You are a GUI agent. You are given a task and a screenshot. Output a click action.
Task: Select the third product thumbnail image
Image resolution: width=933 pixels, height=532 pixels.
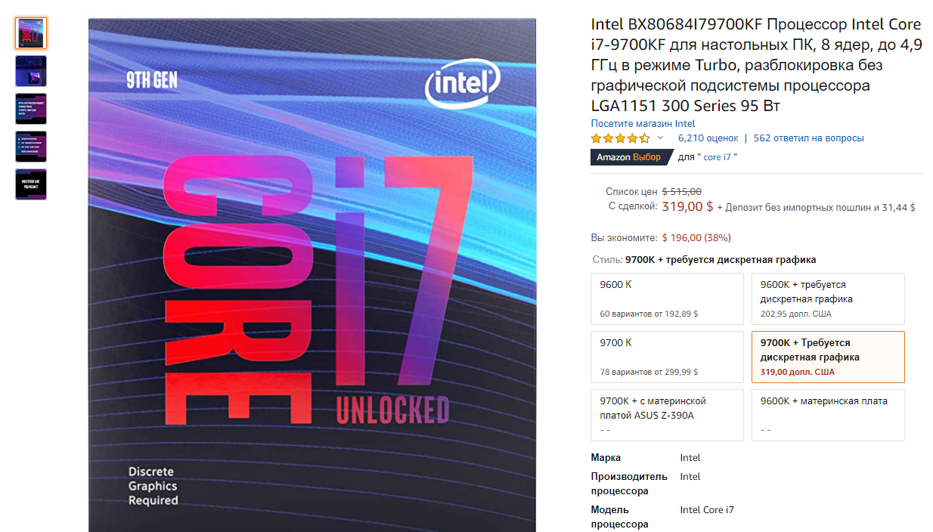pyautogui.click(x=31, y=109)
